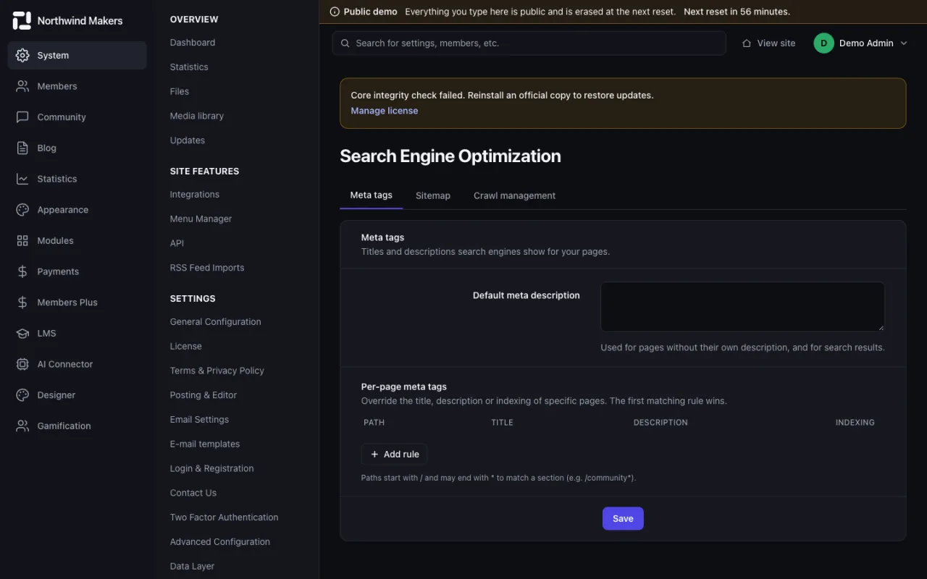Click the AI Connector chip icon
The height and width of the screenshot is (579, 927).
point(22,364)
